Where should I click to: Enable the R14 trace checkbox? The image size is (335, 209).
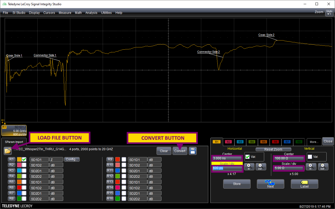click(124, 188)
